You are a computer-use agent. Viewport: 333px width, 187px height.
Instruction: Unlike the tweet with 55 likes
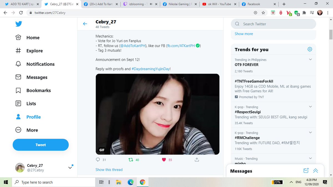click(164, 160)
